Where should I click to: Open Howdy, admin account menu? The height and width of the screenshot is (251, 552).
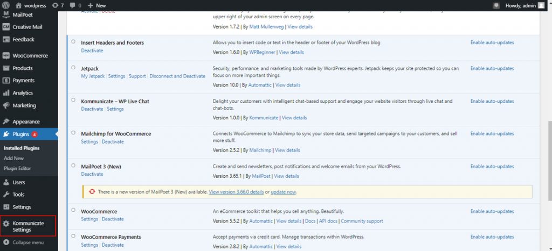coord(525,5)
